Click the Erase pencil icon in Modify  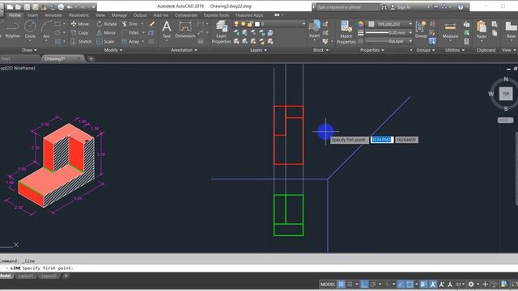152,23
